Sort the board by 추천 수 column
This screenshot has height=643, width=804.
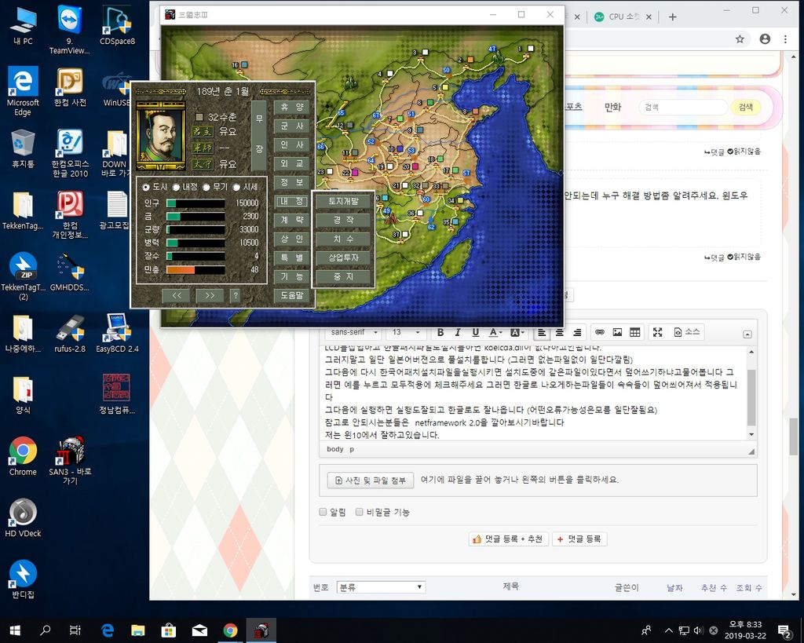(x=714, y=587)
